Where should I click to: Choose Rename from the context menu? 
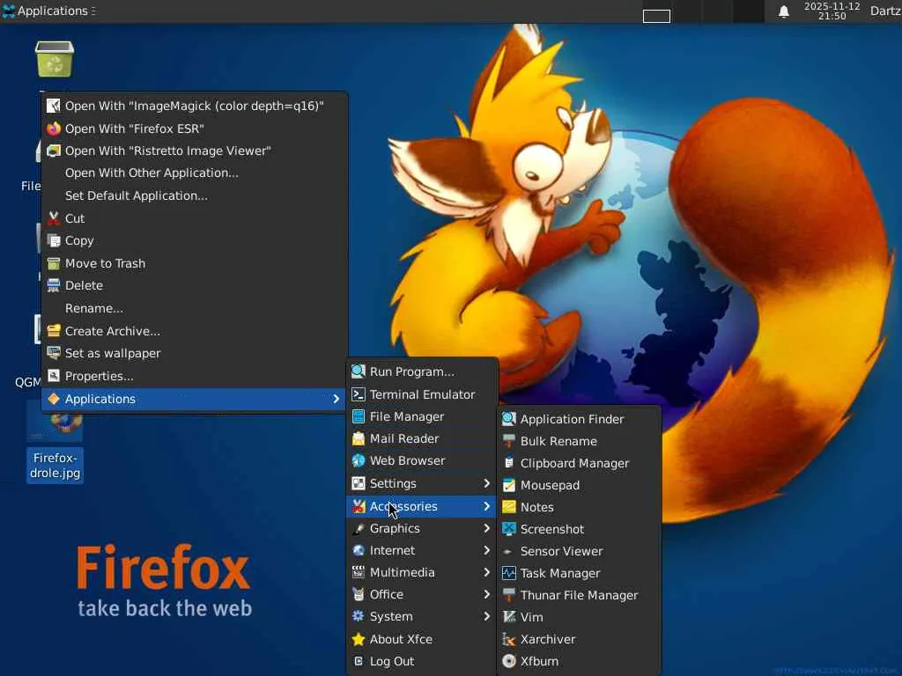(195, 308)
